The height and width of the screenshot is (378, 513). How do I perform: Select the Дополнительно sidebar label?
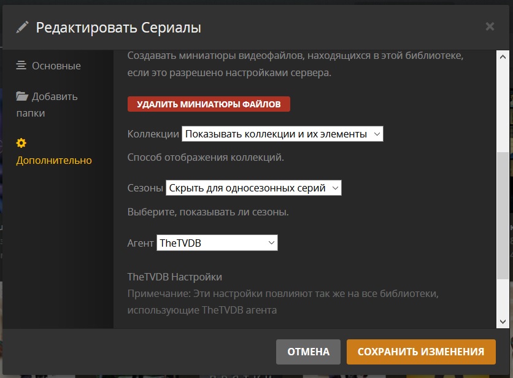coord(54,160)
